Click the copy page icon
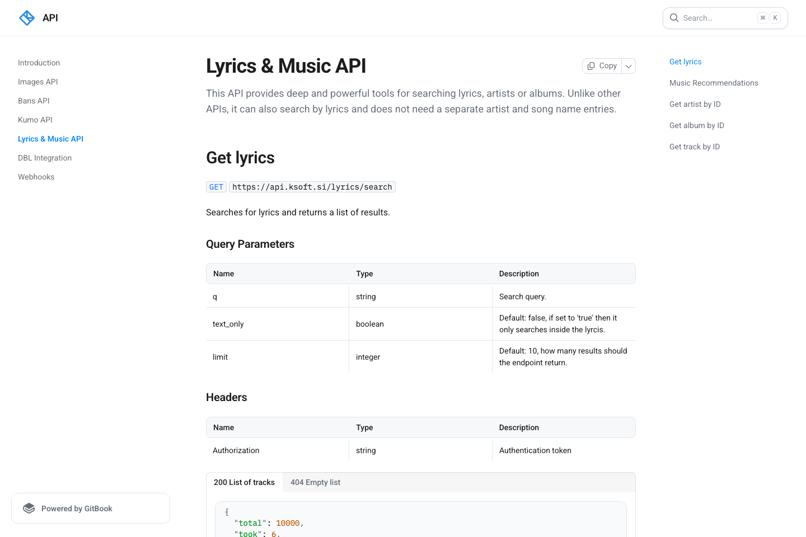 click(591, 65)
